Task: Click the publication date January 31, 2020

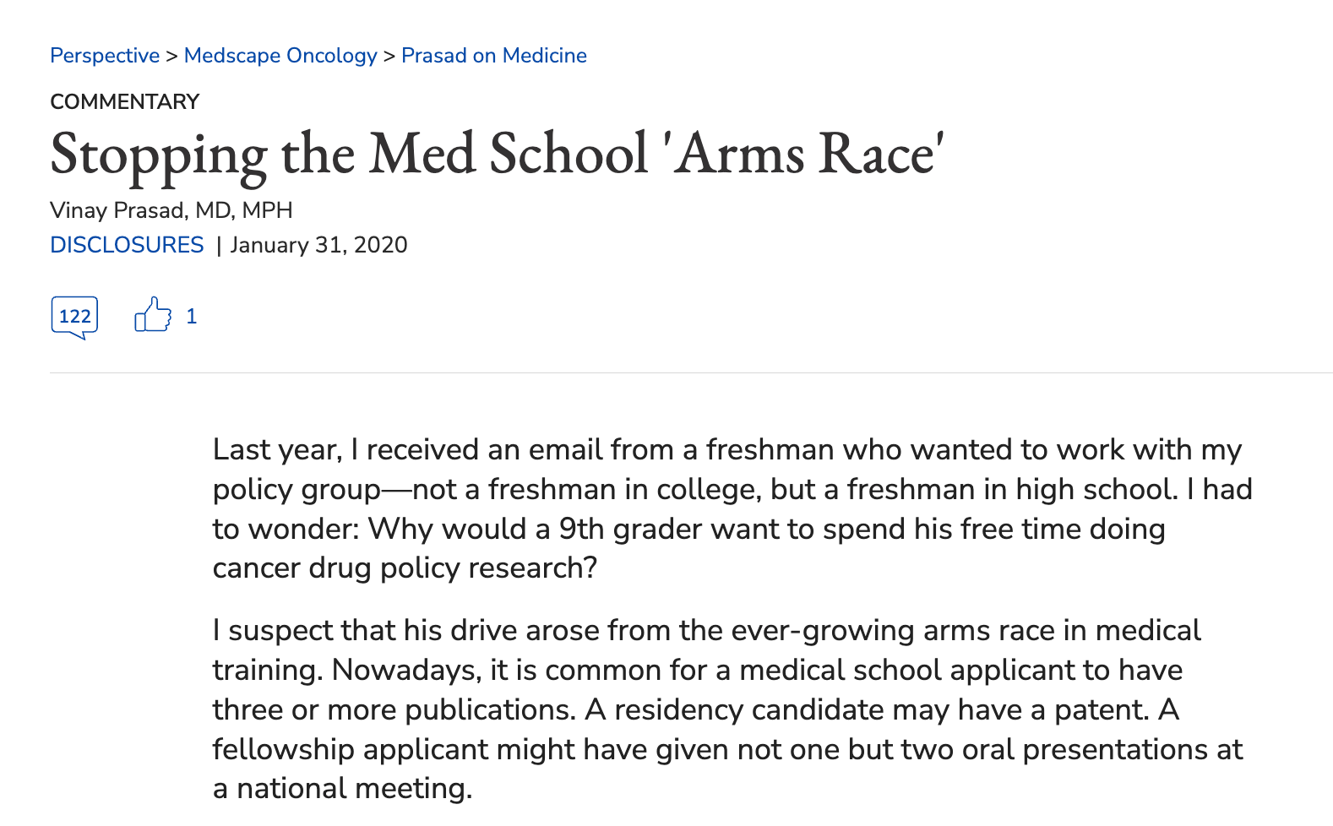Action: (318, 246)
